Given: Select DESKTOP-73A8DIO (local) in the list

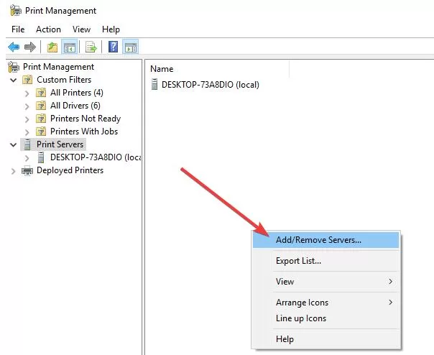Looking at the screenshot, I should coord(211,85).
